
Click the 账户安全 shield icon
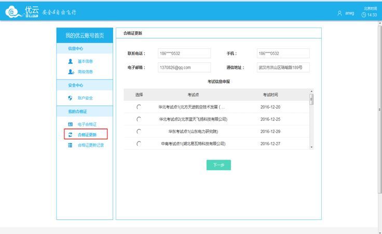click(x=71, y=98)
